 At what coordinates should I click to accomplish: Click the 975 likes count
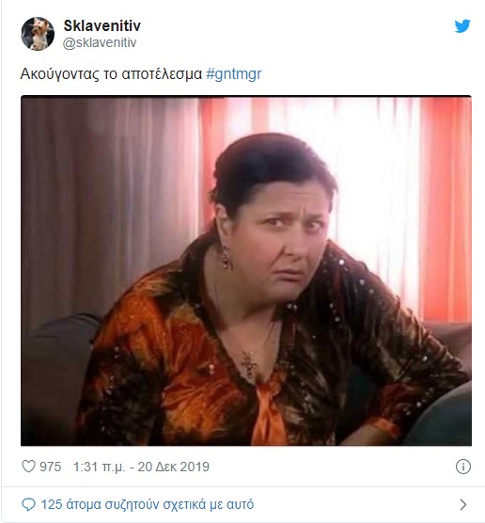51,467
